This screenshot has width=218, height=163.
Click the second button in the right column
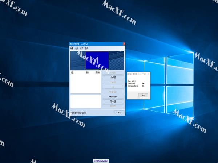(113, 78)
